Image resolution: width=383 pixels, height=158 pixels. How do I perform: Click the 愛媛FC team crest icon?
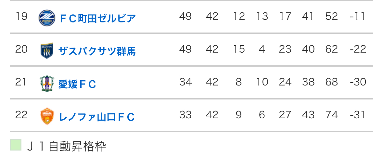(45, 84)
